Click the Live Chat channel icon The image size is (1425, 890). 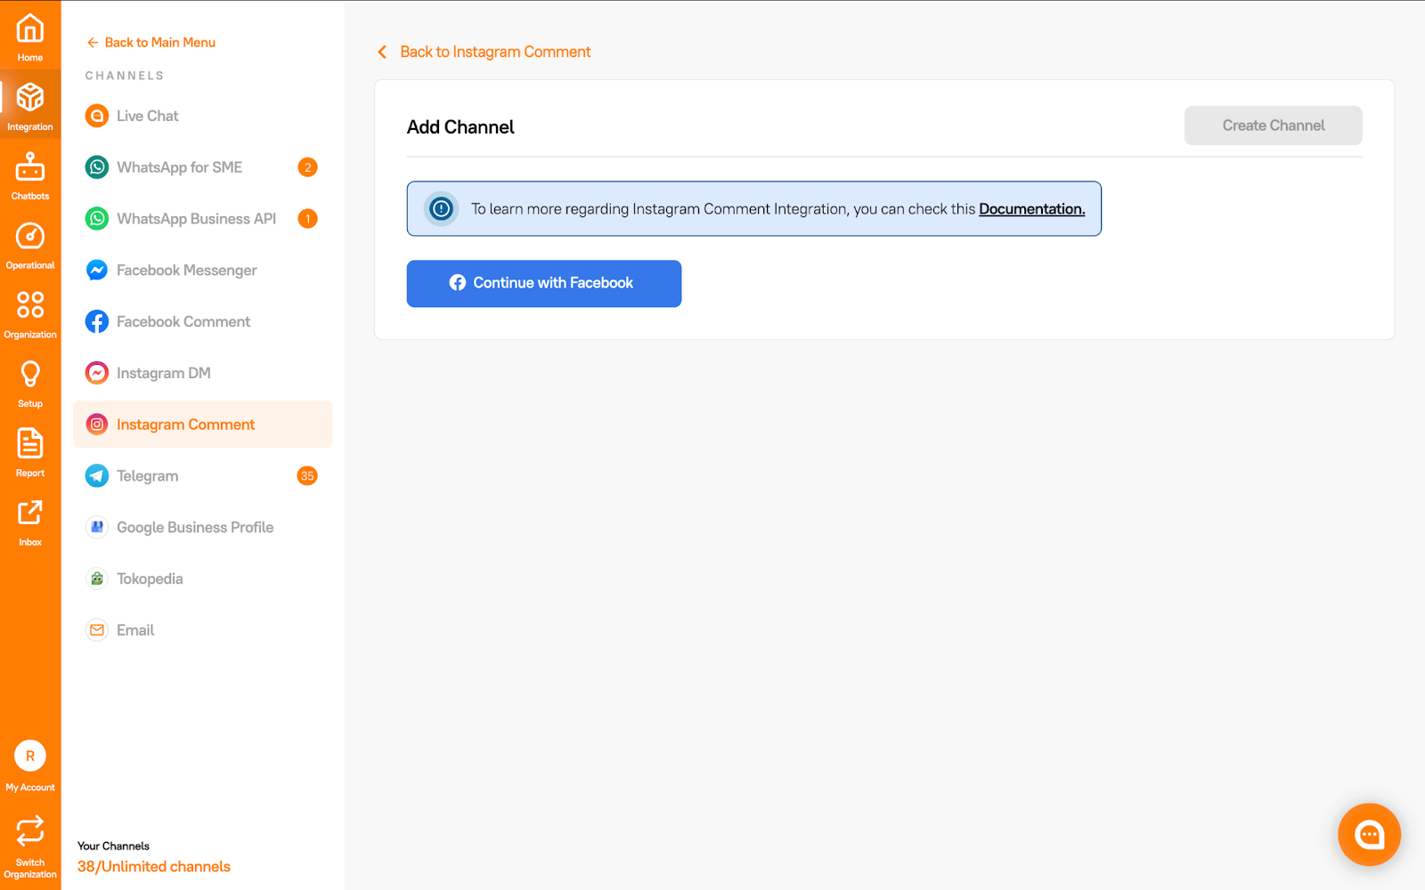click(97, 116)
